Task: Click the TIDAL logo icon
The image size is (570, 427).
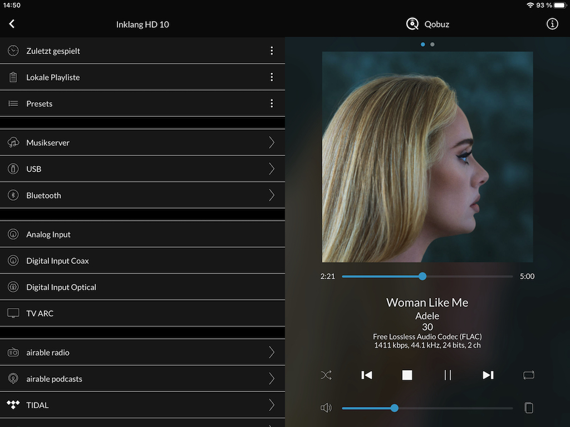Action: (13, 405)
